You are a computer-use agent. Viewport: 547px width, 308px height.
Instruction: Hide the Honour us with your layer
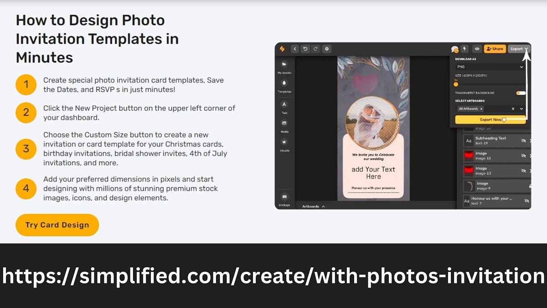click(526, 201)
